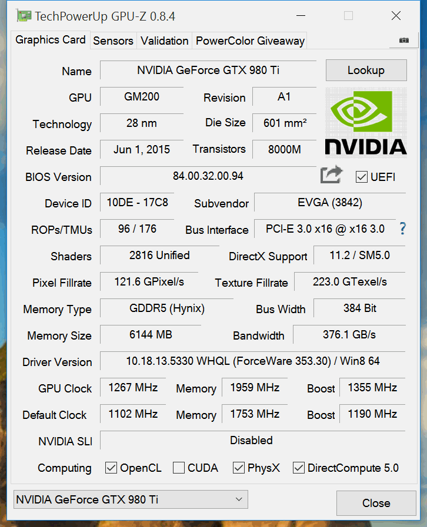Switch to the Sensors tab
This screenshot has width=427, height=527.
coord(113,41)
